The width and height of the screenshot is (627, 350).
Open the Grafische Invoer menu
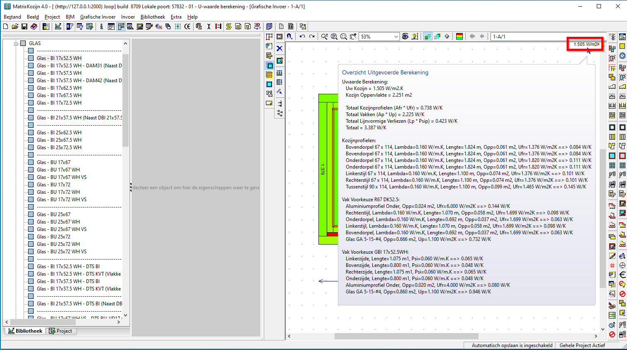(98, 17)
